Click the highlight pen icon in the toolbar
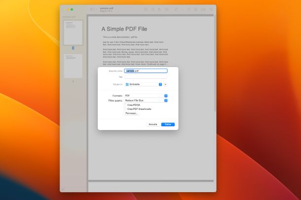The image size is (301, 200). (x=176, y=9)
